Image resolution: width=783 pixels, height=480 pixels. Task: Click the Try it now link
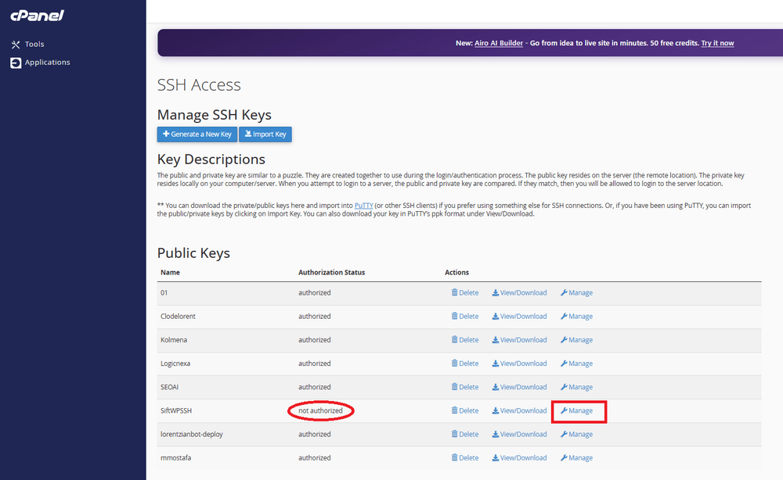click(717, 43)
